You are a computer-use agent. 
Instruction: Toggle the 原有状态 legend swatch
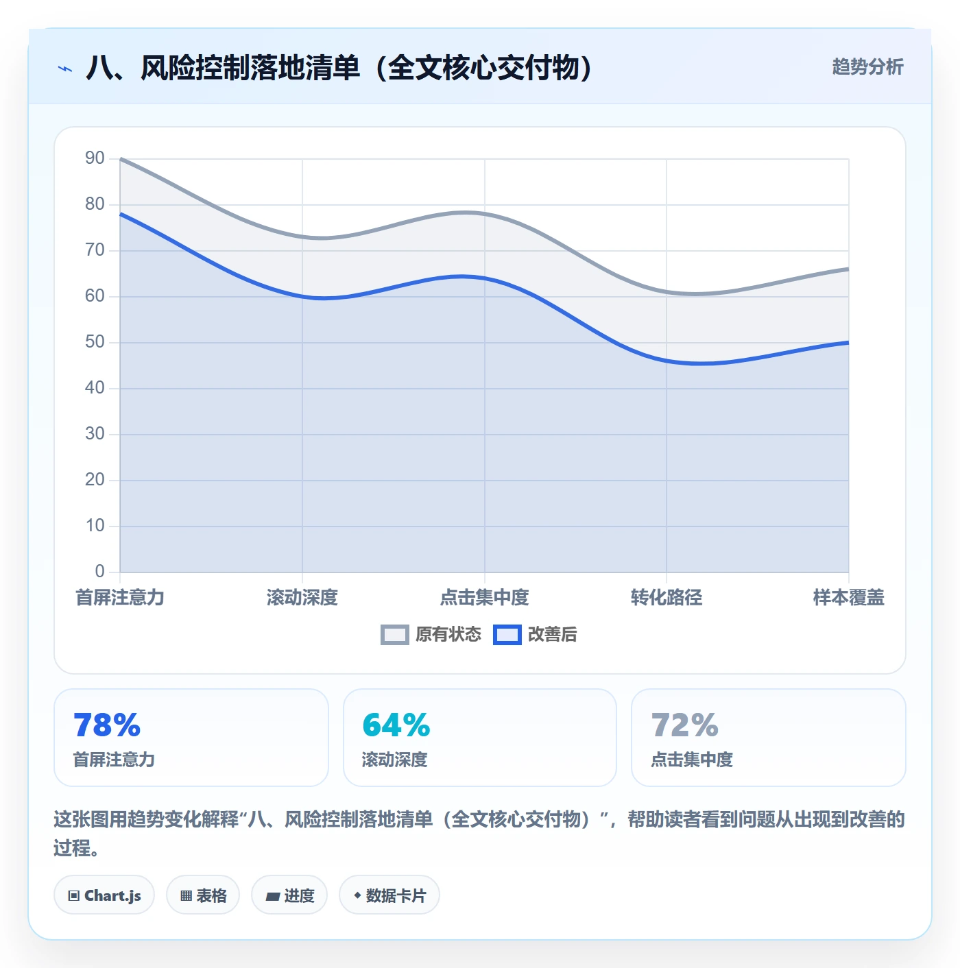pyautogui.click(x=394, y=635)
